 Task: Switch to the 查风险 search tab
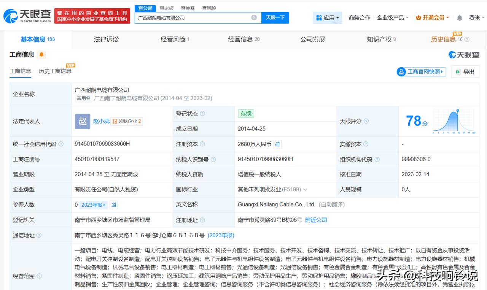click(x=209, y=8)
